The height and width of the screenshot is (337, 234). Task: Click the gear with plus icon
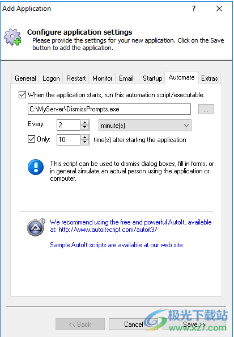12,37
